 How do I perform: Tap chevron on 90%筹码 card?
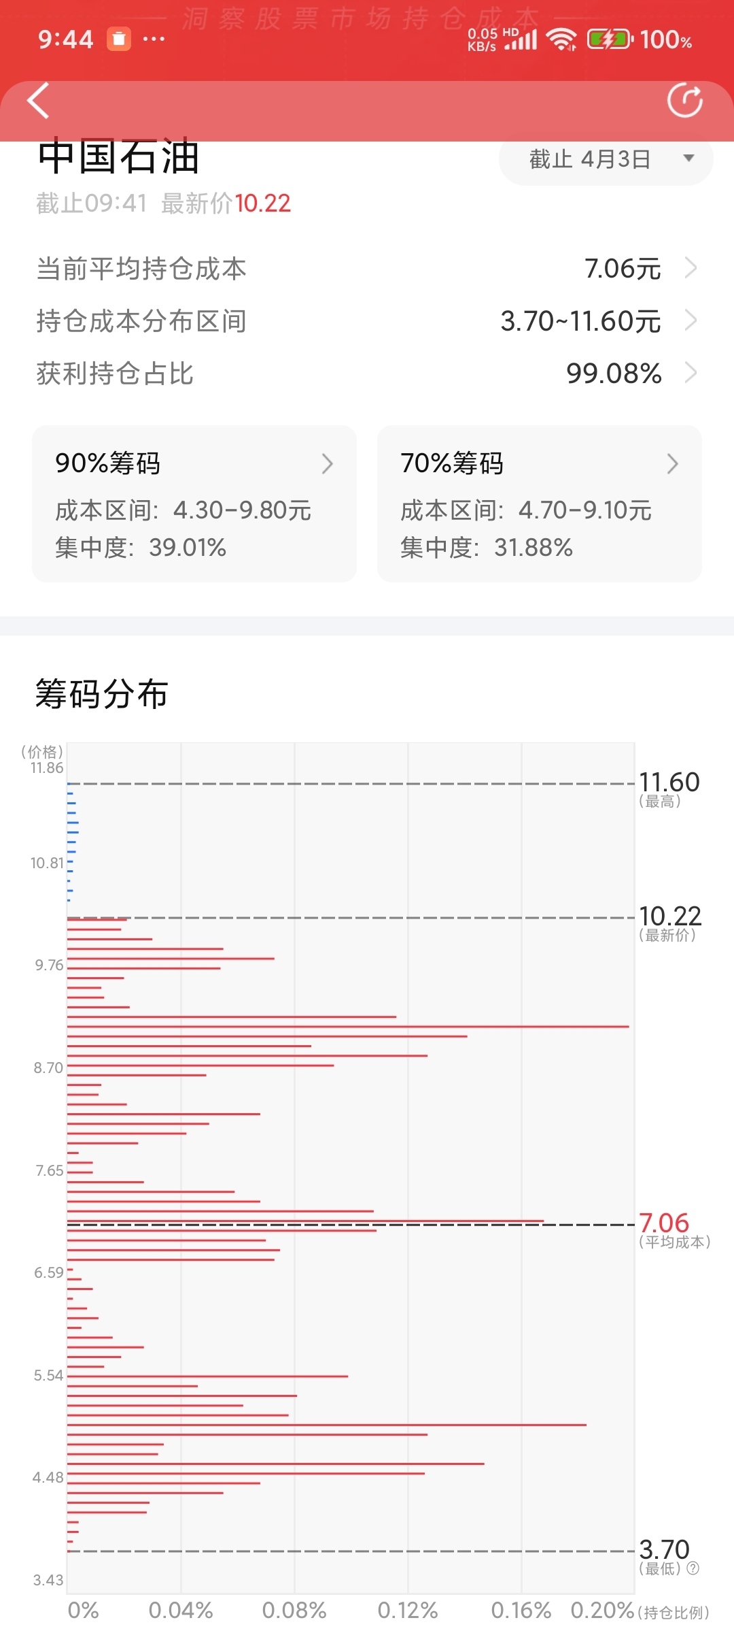point(328,463)
